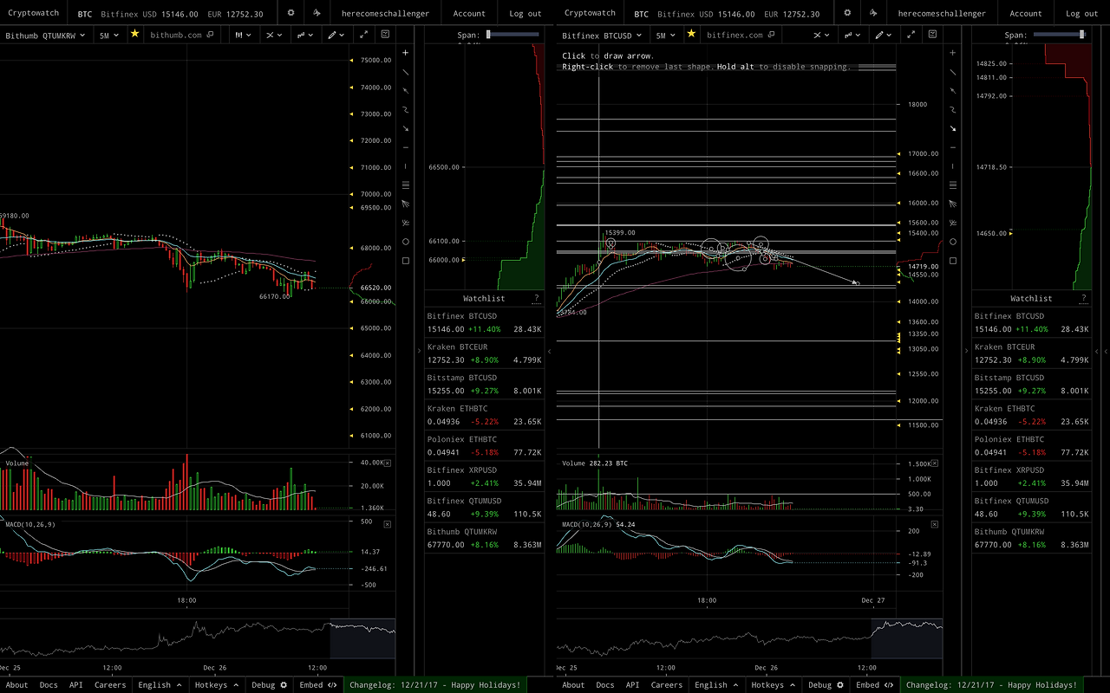Image resolution: width=1110 pixels, height=693 pixels.
Task: Open the BTC tab in the left header
Action: tap(85, 13)
